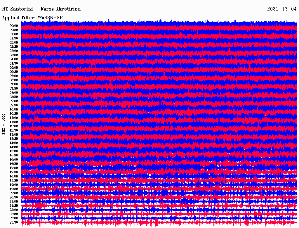Select the 23:00 time label
This screenshot has height=228, width=299.
13,218
